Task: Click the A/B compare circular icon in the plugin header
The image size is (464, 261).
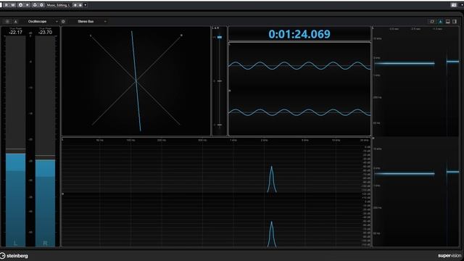Action: 20,5
